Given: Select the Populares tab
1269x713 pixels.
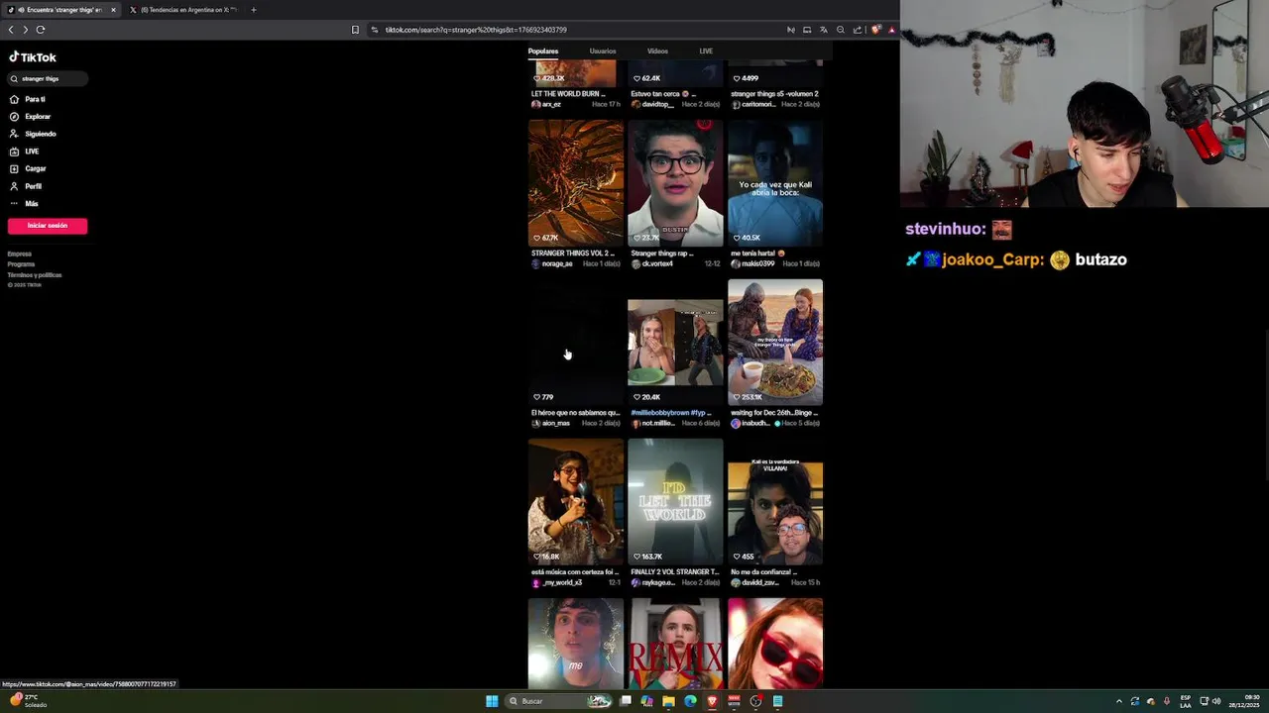Looking at the screenshot, I should 543,51.
